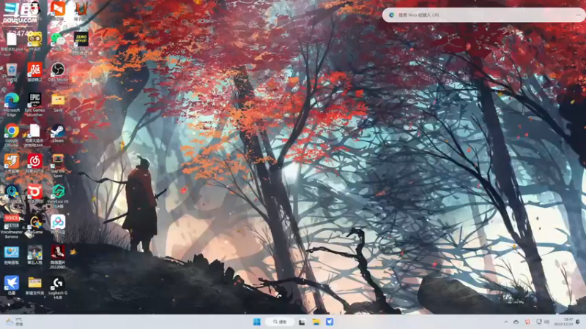Open the red driver tool icon beside OBS
Viewport: 586px width, 329px height.
click(34, 72)
